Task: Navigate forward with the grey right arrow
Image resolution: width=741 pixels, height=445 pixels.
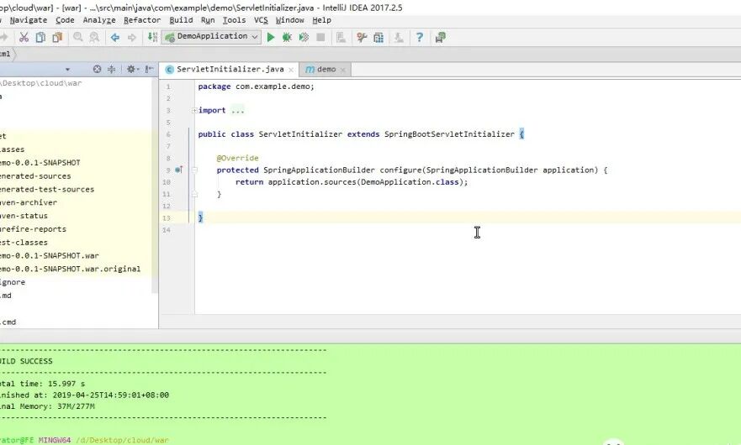Action: click(132, 37)
